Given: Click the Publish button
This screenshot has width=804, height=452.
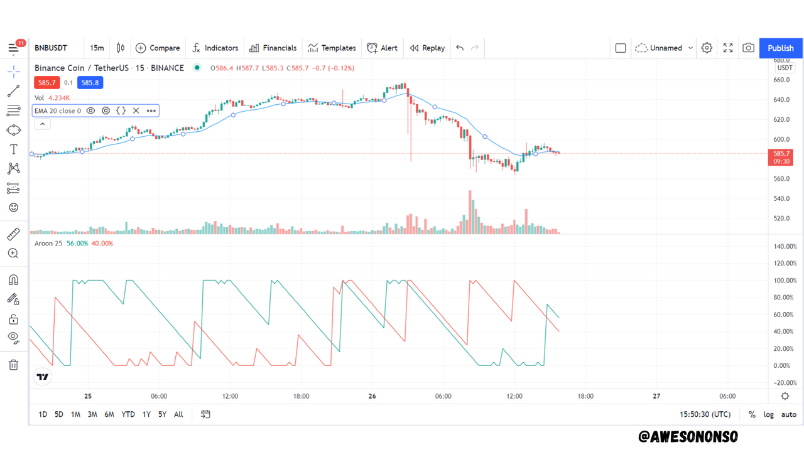Looking at the screenshot, I should 781,48.
